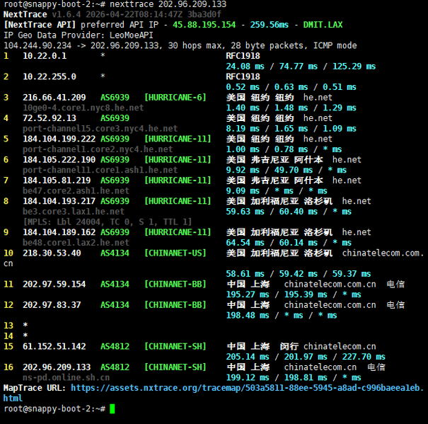Select preferred API IP 45.88.195.154
This screenshot has height=424, width=428.
click(204, 25)
